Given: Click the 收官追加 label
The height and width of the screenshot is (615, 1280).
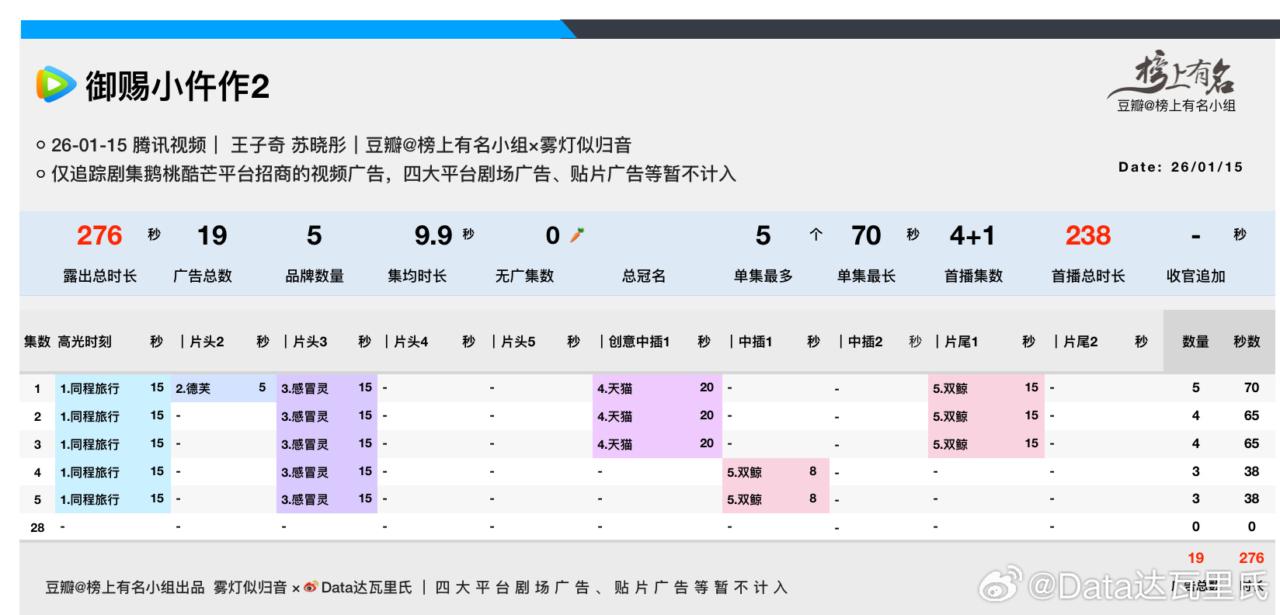Looking at the screenshot, I should click(x=1196, y=276).
